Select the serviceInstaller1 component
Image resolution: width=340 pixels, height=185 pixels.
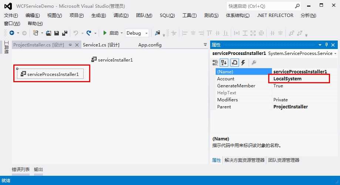pos(112,60)
